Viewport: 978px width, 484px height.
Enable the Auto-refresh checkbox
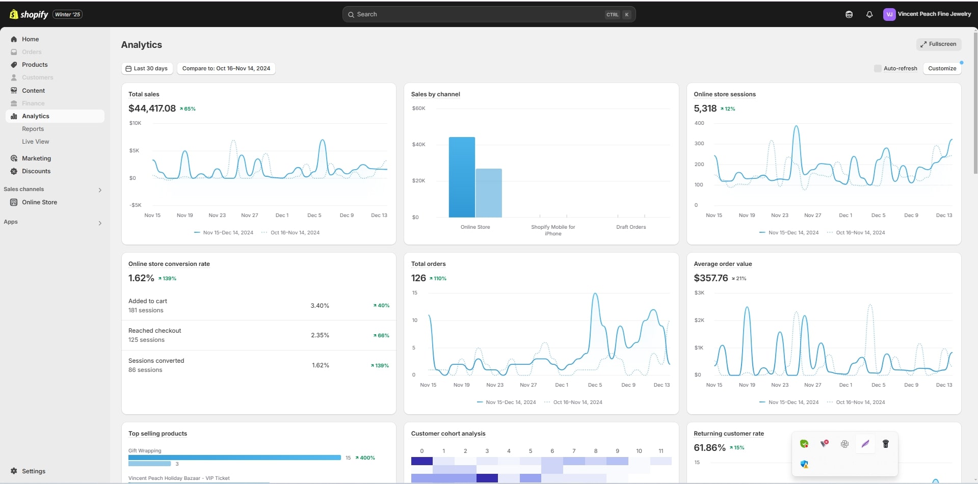pos(877,68)
